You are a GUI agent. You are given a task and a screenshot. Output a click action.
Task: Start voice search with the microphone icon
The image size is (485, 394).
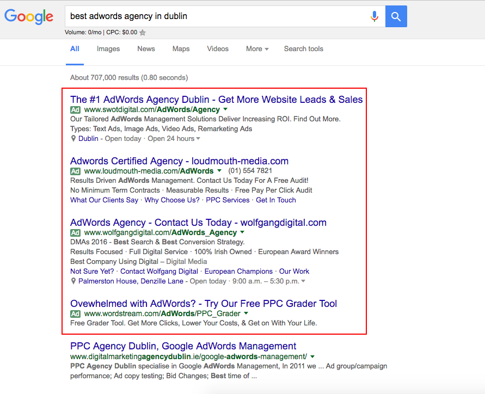tap(375, 16)
